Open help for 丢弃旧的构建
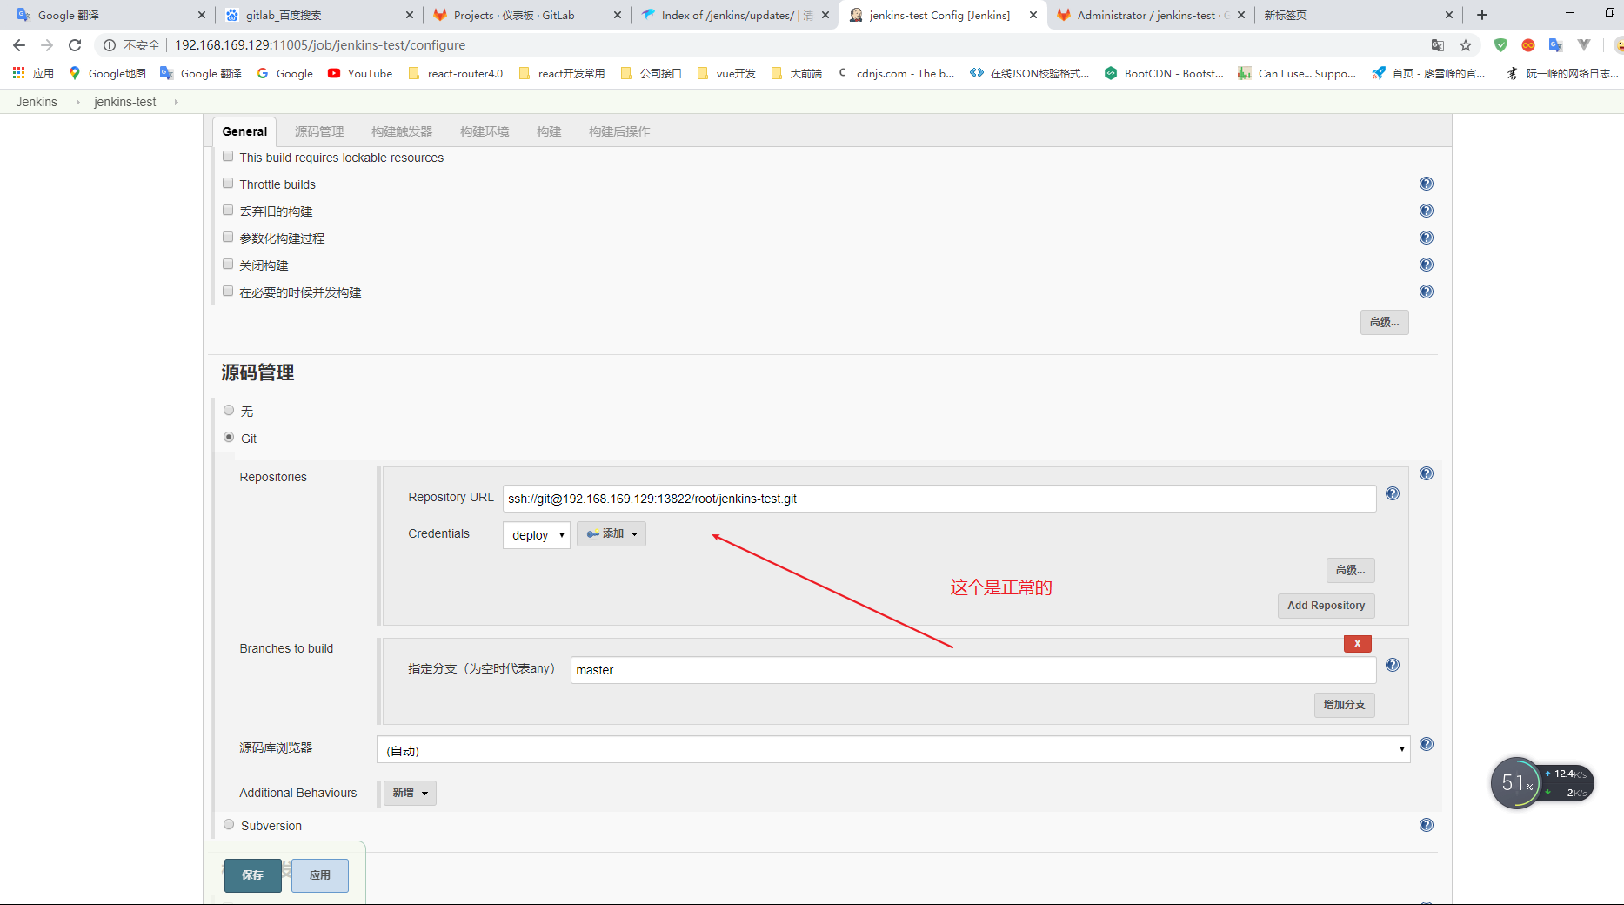 point(1427,211)
